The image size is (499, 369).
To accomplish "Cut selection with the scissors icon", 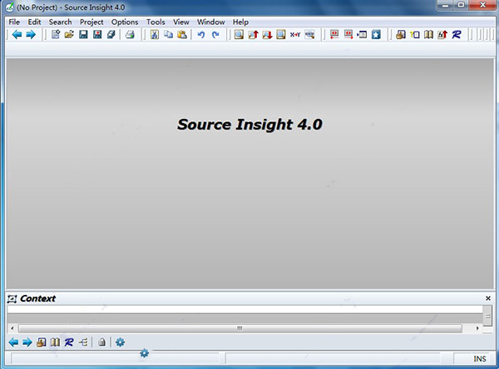I will (x=155, y=34).
